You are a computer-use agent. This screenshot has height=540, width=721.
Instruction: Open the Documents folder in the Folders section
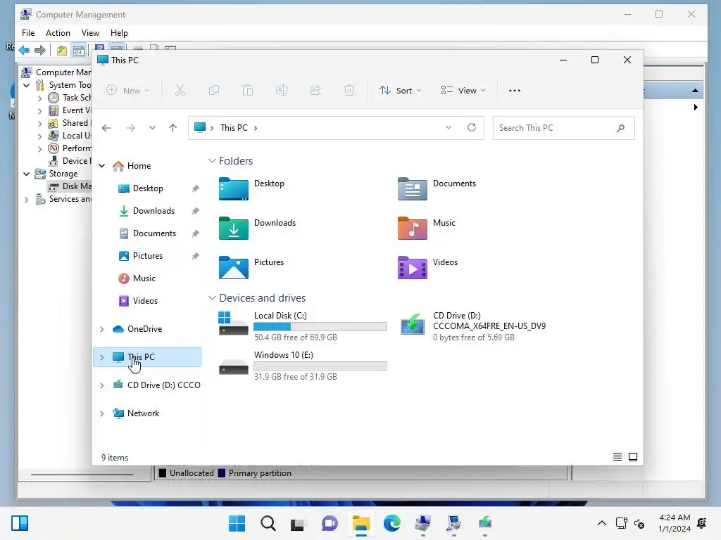tap(437, 188)
